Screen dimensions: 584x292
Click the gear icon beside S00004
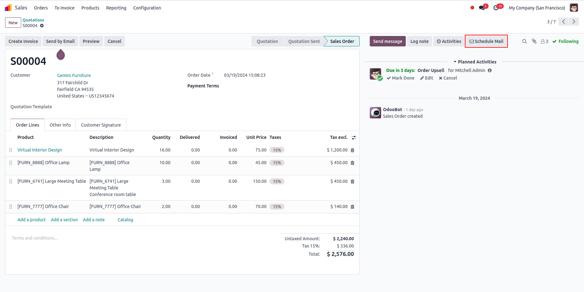pyautogui.click(x=42, y=26)
